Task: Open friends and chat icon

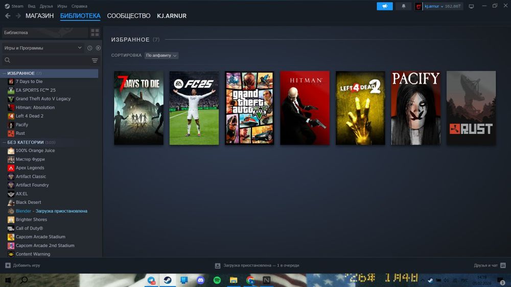Action: (x=503, y=265)
